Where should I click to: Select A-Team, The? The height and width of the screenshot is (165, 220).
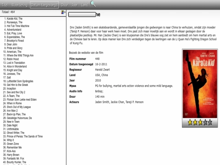(13, 96)
